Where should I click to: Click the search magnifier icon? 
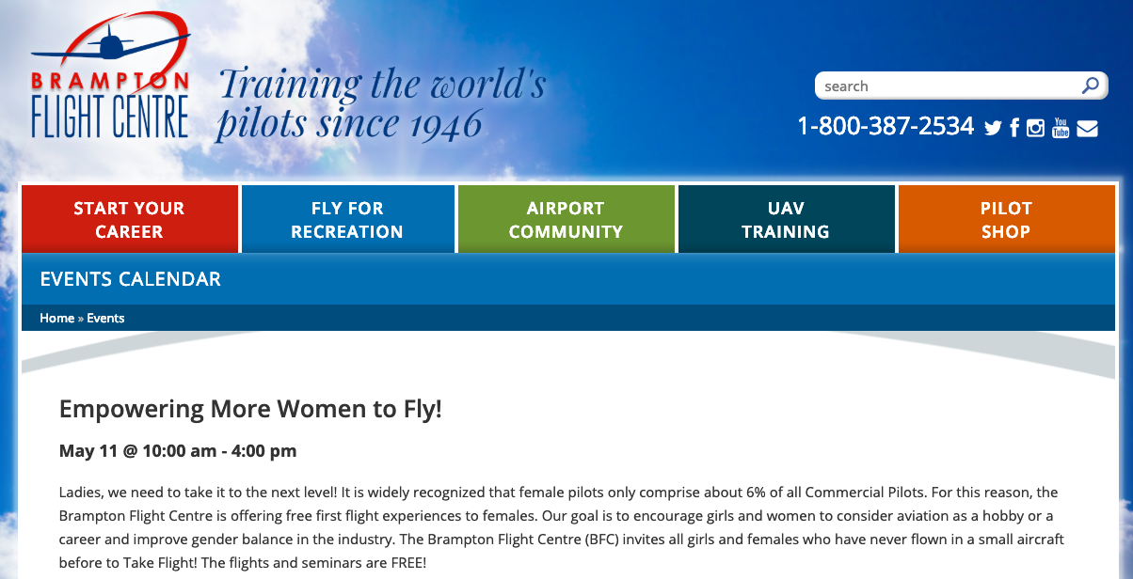1091,86
